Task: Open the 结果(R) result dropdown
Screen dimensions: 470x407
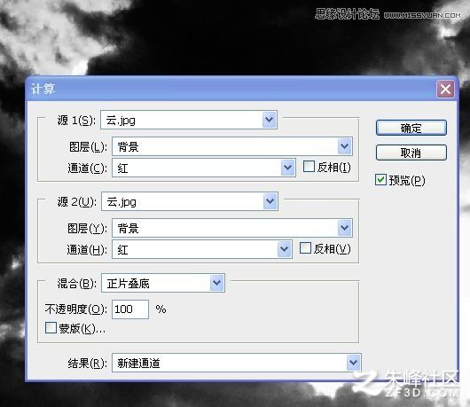Action: point(237,363)
